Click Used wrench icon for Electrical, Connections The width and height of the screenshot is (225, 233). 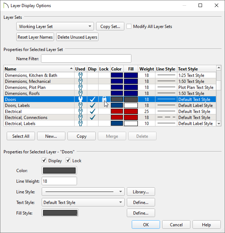tap(81, 118)
